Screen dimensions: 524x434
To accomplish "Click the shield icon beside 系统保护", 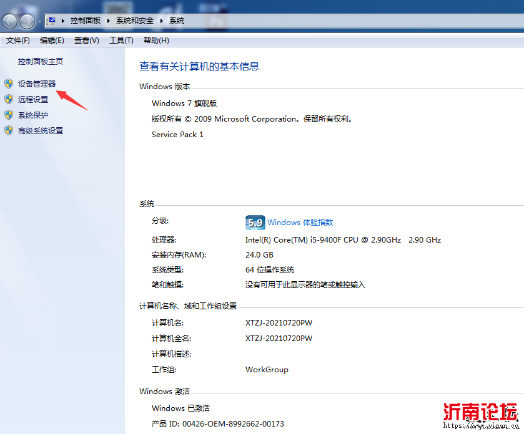I will 8,115.
